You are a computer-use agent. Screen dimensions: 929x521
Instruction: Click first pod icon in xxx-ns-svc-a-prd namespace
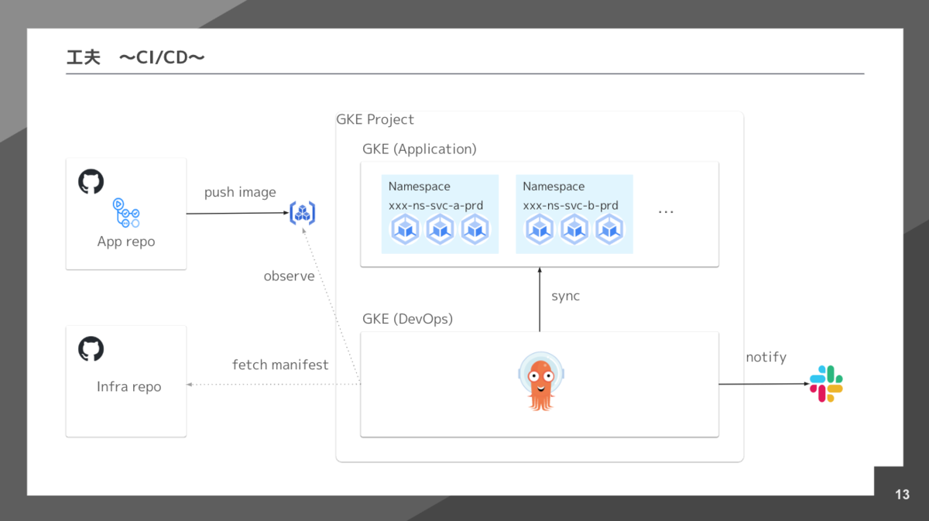tap(405, 229)
